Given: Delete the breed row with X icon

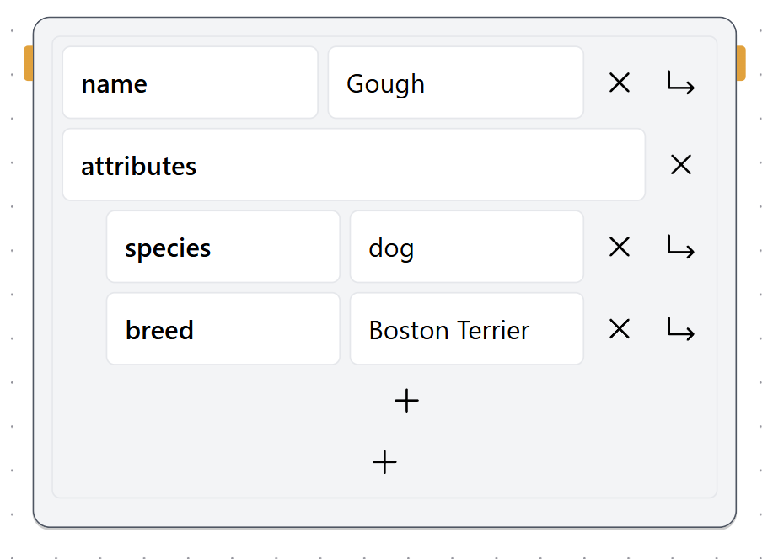Looking at the screenshot, I should (620, 329).
